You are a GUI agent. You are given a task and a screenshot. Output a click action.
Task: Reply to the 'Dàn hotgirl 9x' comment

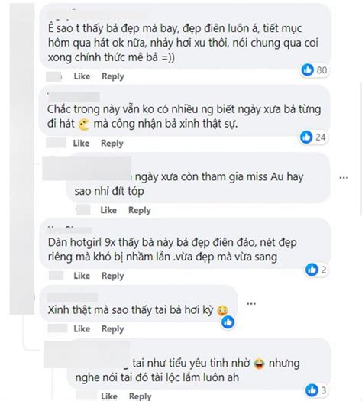click(113, 276)
